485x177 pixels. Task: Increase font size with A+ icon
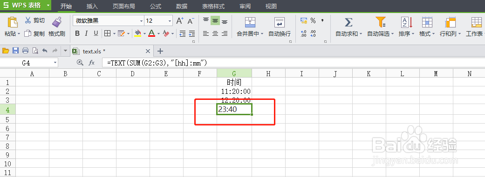(180, 21)
